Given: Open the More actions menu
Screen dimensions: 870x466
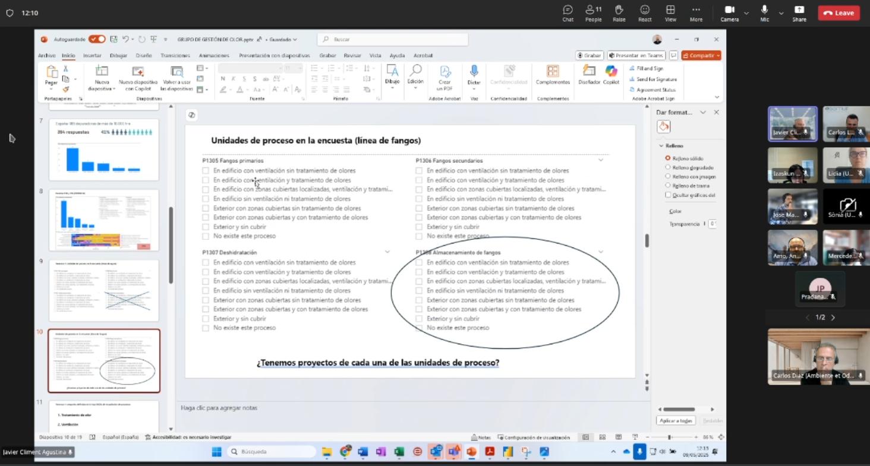Looking at the screenshot, I should pos(696,12).
